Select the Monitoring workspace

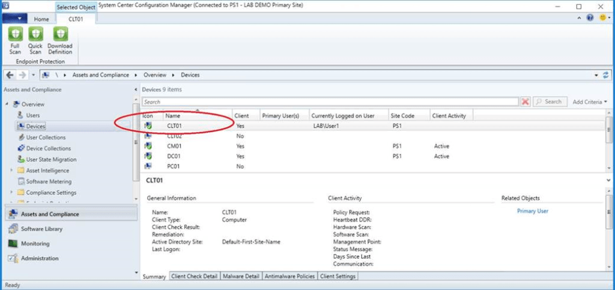35,244
